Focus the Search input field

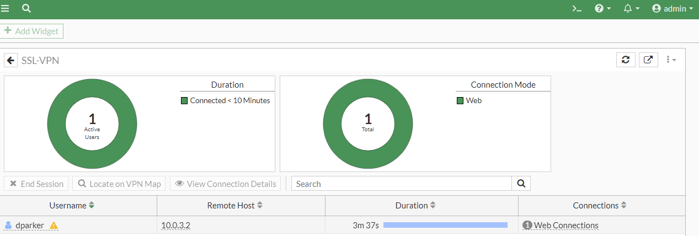(x=402, y=184)
